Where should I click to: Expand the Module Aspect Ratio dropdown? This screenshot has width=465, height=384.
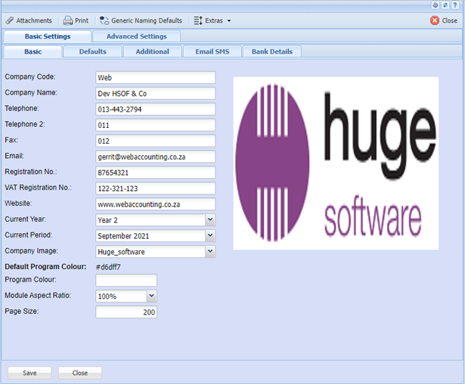(151, 296)
